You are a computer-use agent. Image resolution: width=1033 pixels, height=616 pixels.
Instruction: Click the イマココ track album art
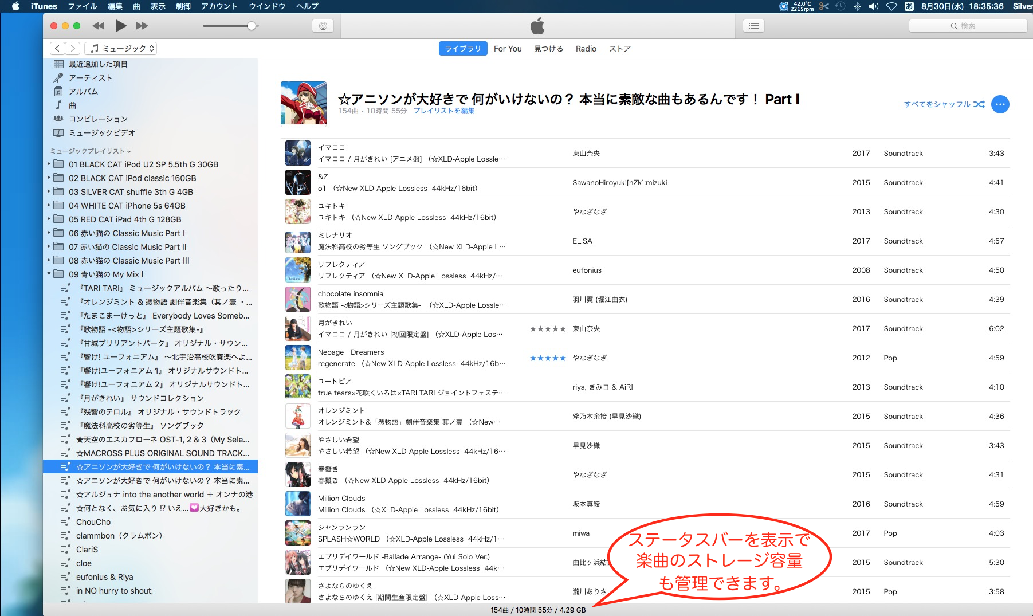coord(298,153)
